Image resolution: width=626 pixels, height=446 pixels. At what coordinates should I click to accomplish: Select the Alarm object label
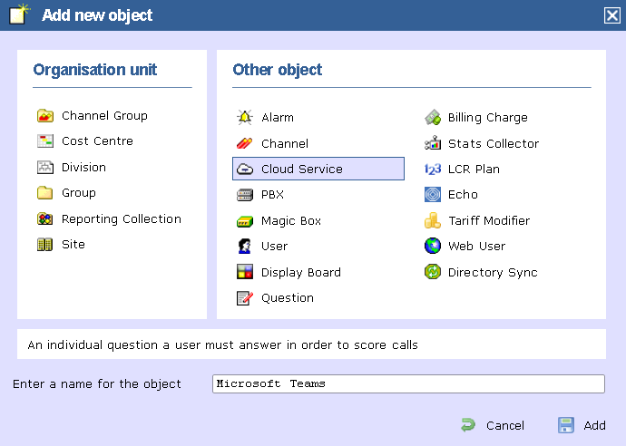pos(278,118)
